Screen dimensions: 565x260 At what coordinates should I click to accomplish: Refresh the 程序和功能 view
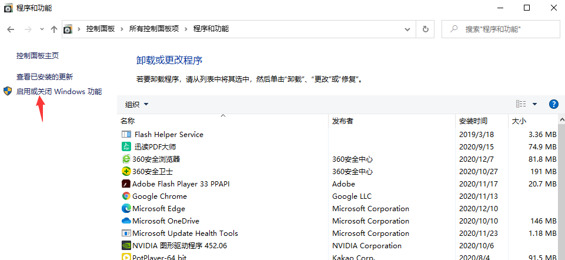click(425, 29)
